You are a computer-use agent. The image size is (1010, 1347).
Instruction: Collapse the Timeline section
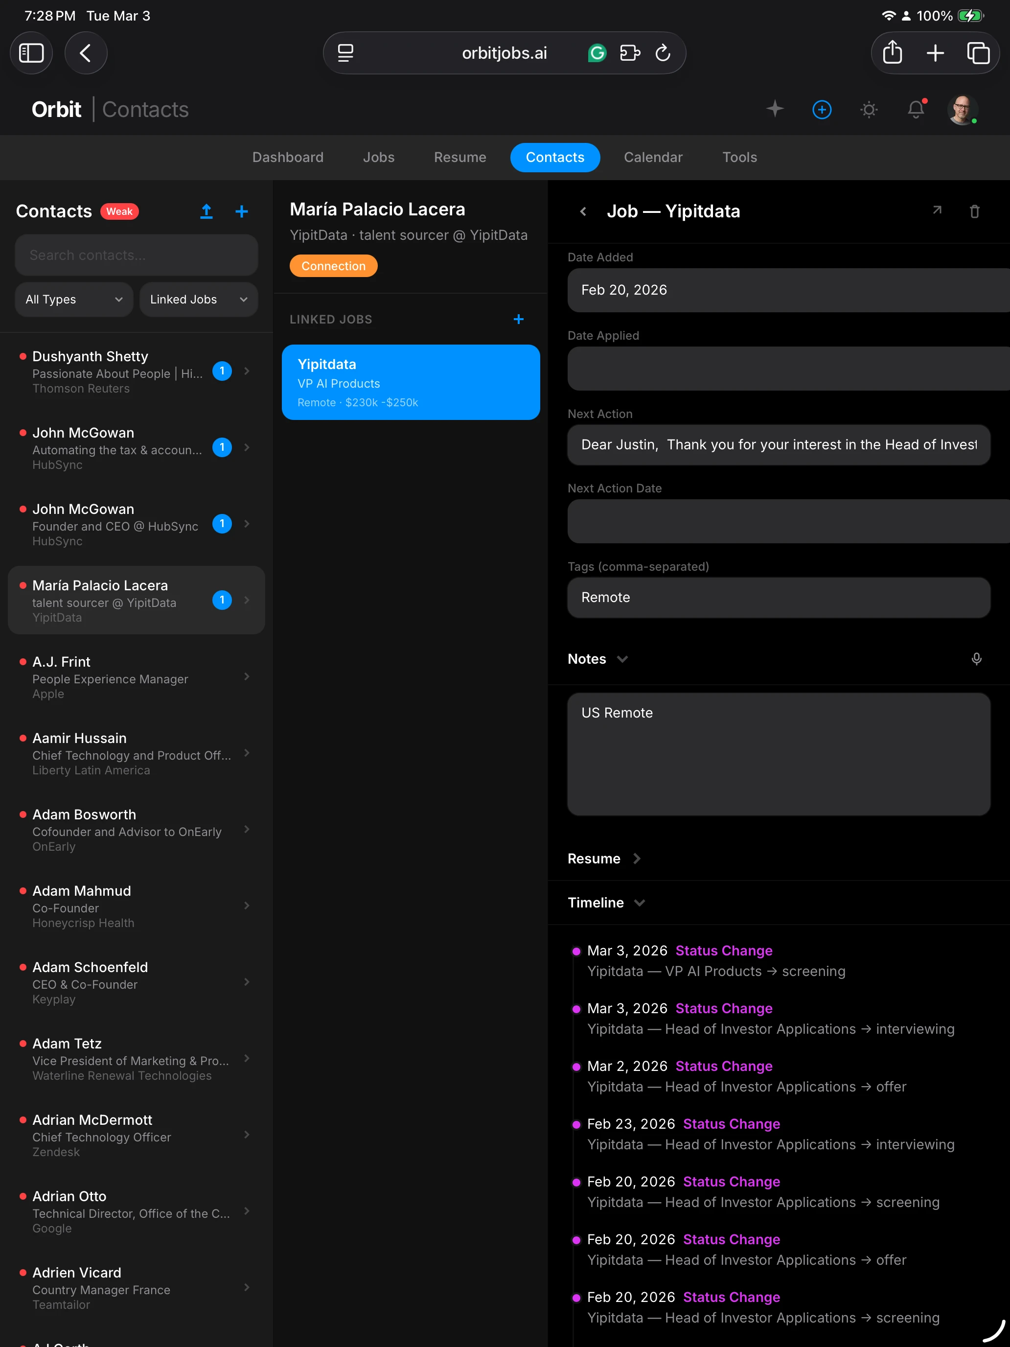(640, 903)
